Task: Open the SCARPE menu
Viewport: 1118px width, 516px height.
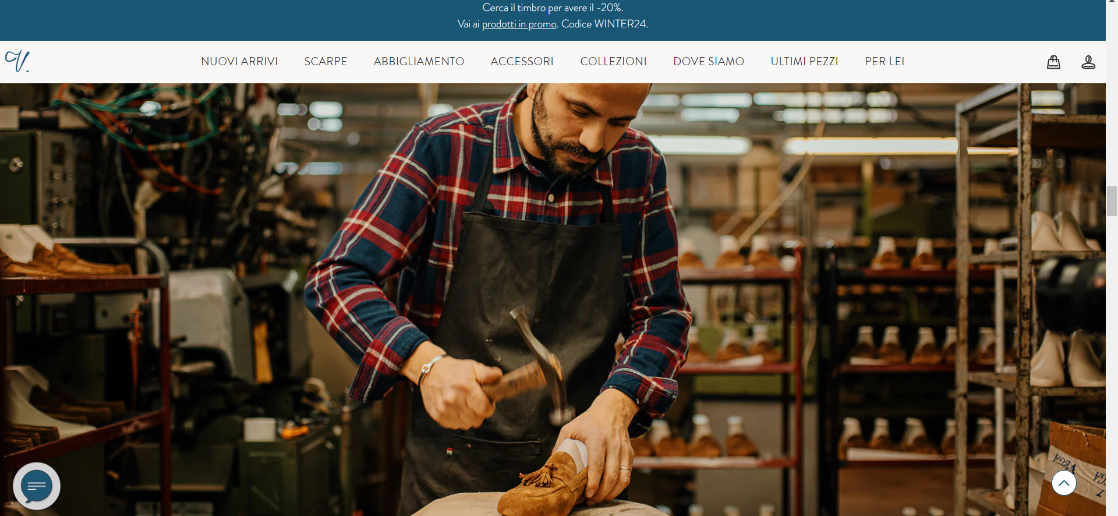Action: pyautogui.click(x=326, y=61)
